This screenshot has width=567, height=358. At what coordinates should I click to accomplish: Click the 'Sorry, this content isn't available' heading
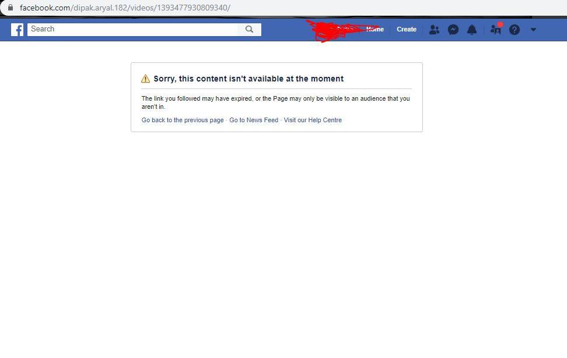pyautogui.click(x=249, y=79)
